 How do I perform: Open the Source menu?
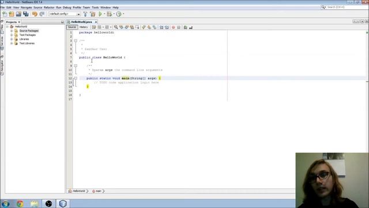tap(37, 8)
